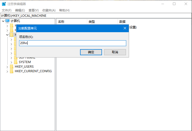Click the SYSTEM folder icon

[16, 62]
